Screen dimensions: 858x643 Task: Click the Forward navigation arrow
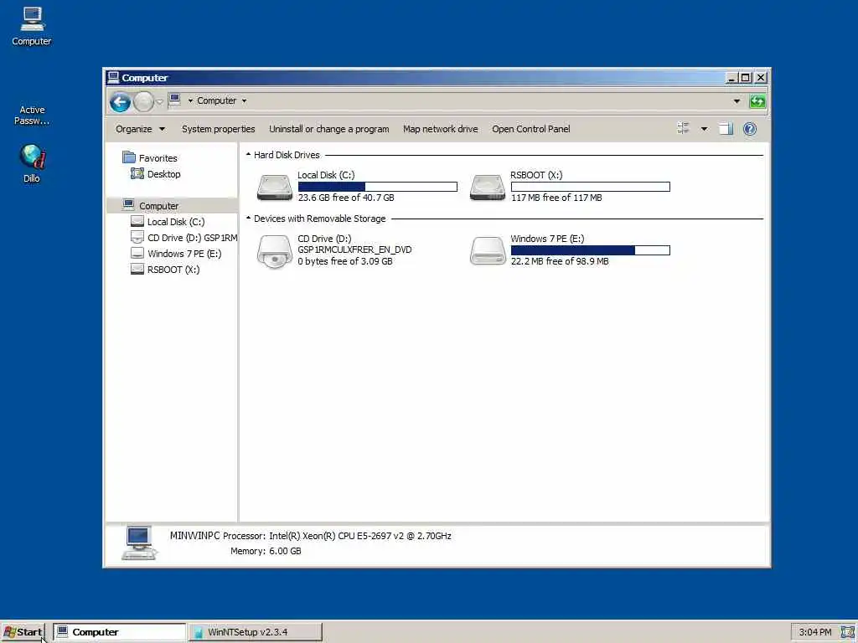(144, 101)
